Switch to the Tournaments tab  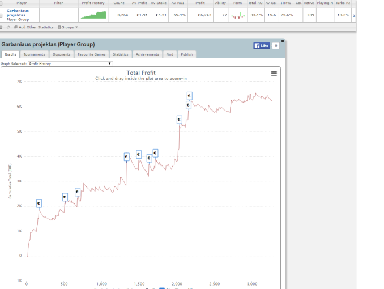coord(34,54)
